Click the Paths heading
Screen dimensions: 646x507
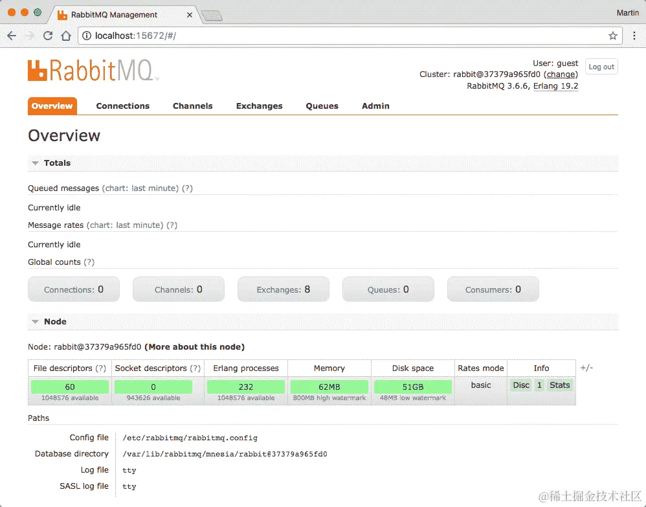pos(38,418)
